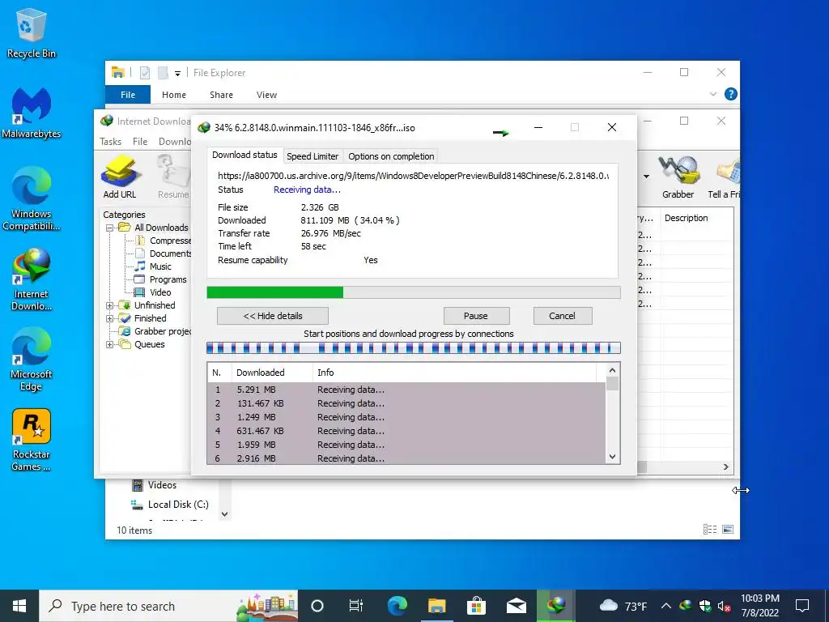Open File Explorer from the taskbar
This screenshot has width=829, height=622.
coord(437,606)
